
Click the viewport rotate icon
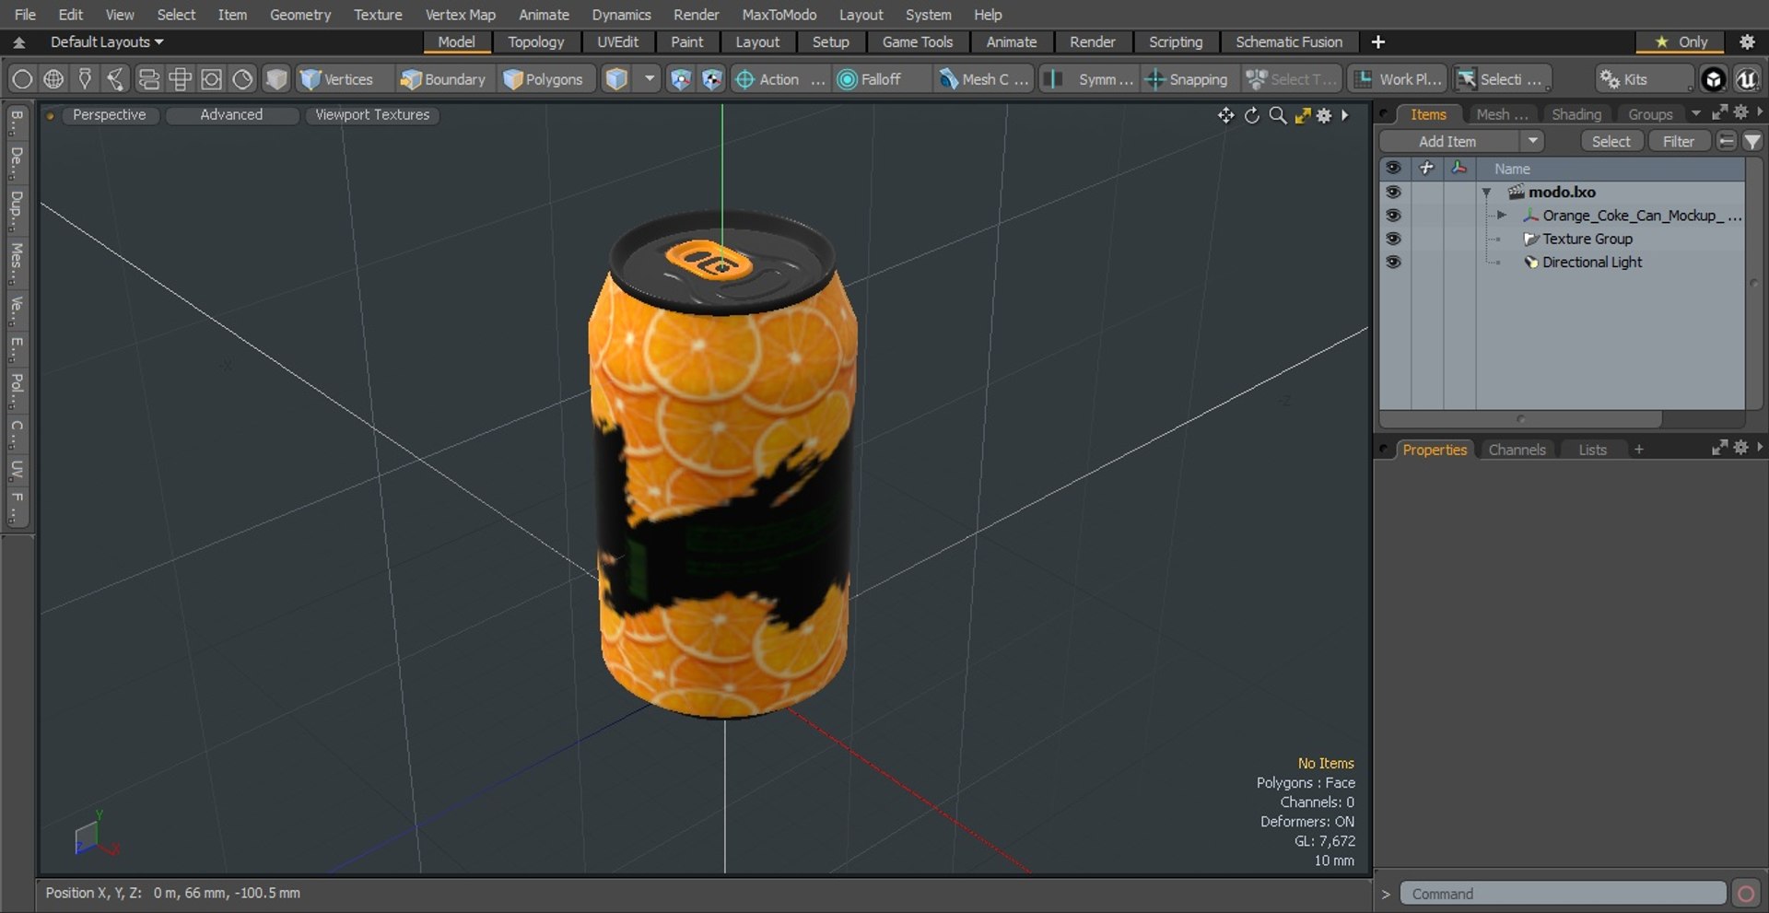[x=1251, y=115]
